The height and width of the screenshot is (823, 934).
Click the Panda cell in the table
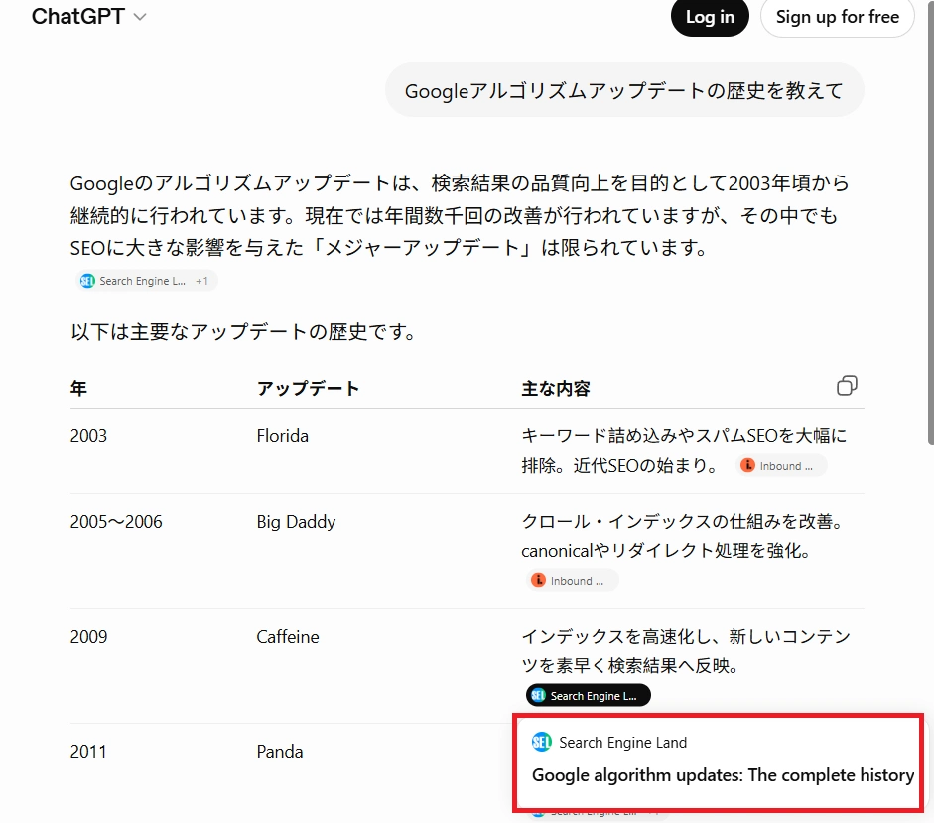pos(279,752)
